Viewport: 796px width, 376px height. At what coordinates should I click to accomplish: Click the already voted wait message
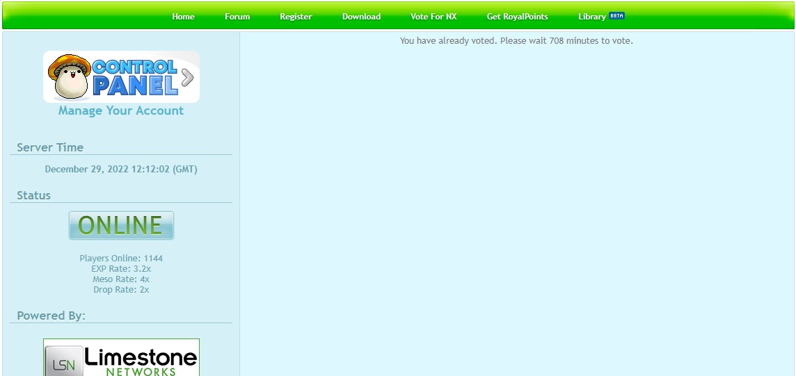[x=516, y=41]
